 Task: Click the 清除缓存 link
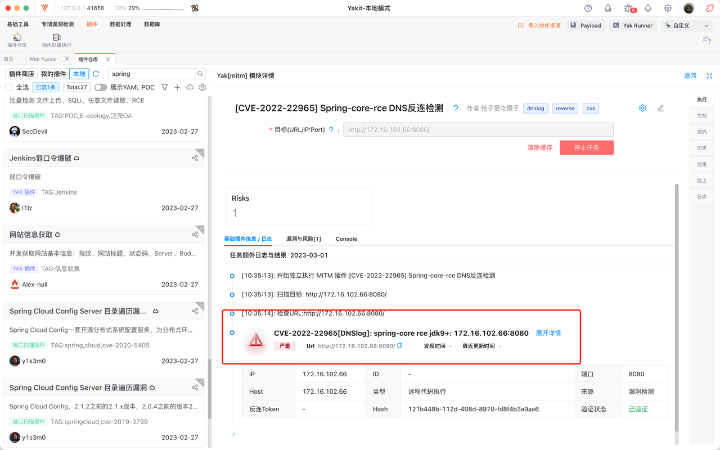point(539,148)
